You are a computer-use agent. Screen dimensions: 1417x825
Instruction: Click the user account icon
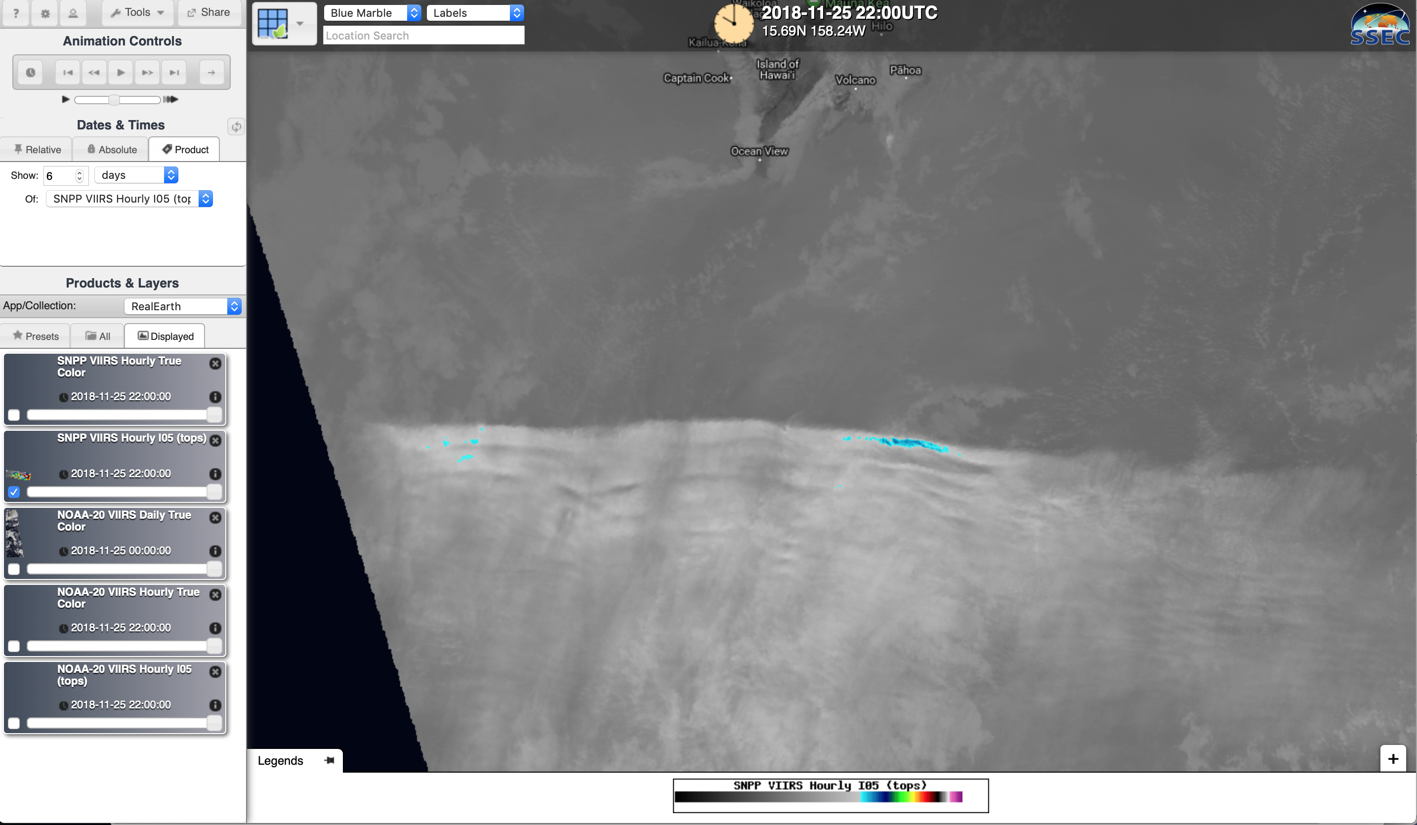(73, 12)
